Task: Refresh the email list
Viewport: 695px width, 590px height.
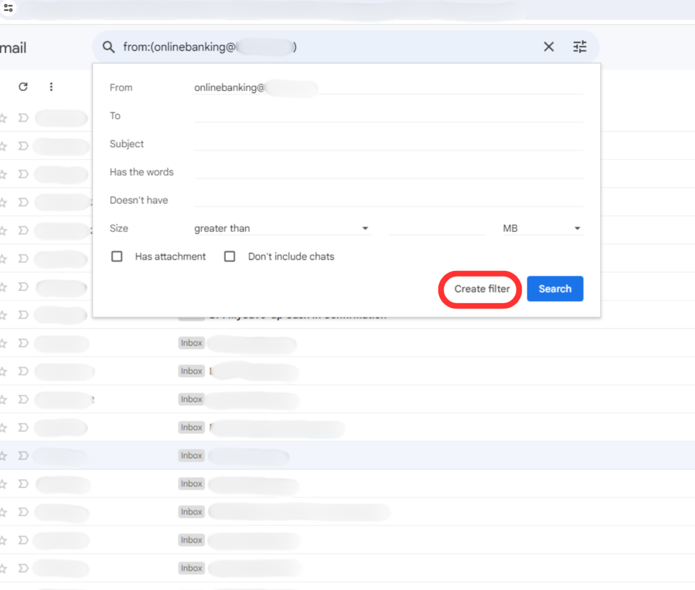Action: (x=23, y=86)
